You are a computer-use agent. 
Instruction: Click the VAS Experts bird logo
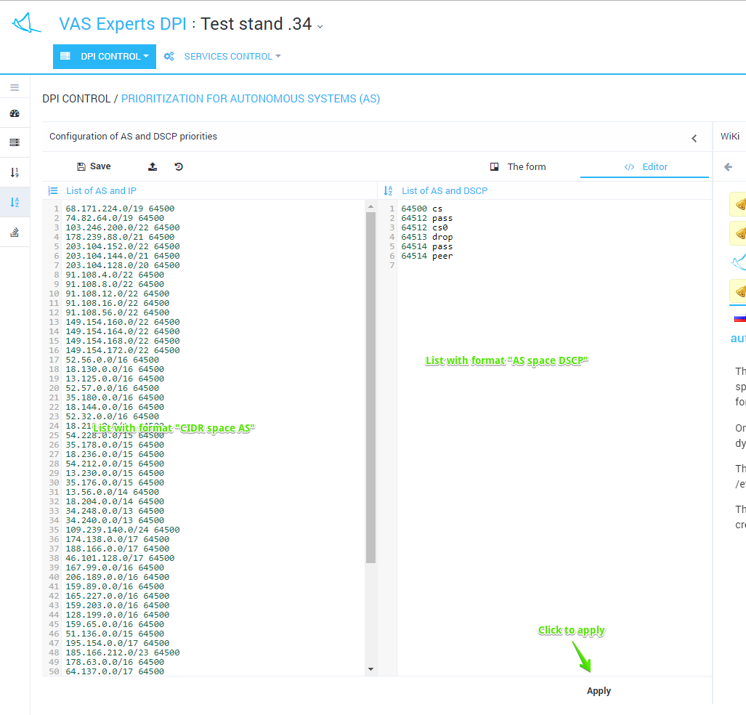click(27, 23)
